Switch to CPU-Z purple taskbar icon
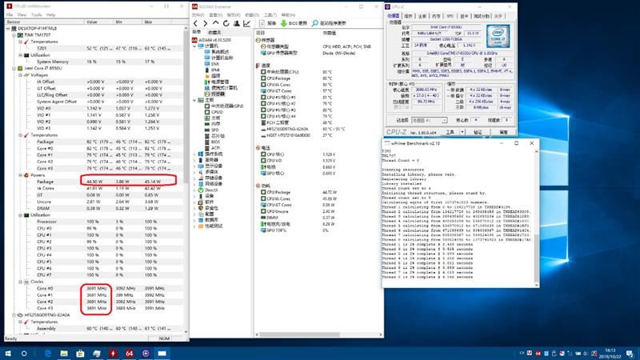The image size is (640, 360). click(x=146, y=354)
